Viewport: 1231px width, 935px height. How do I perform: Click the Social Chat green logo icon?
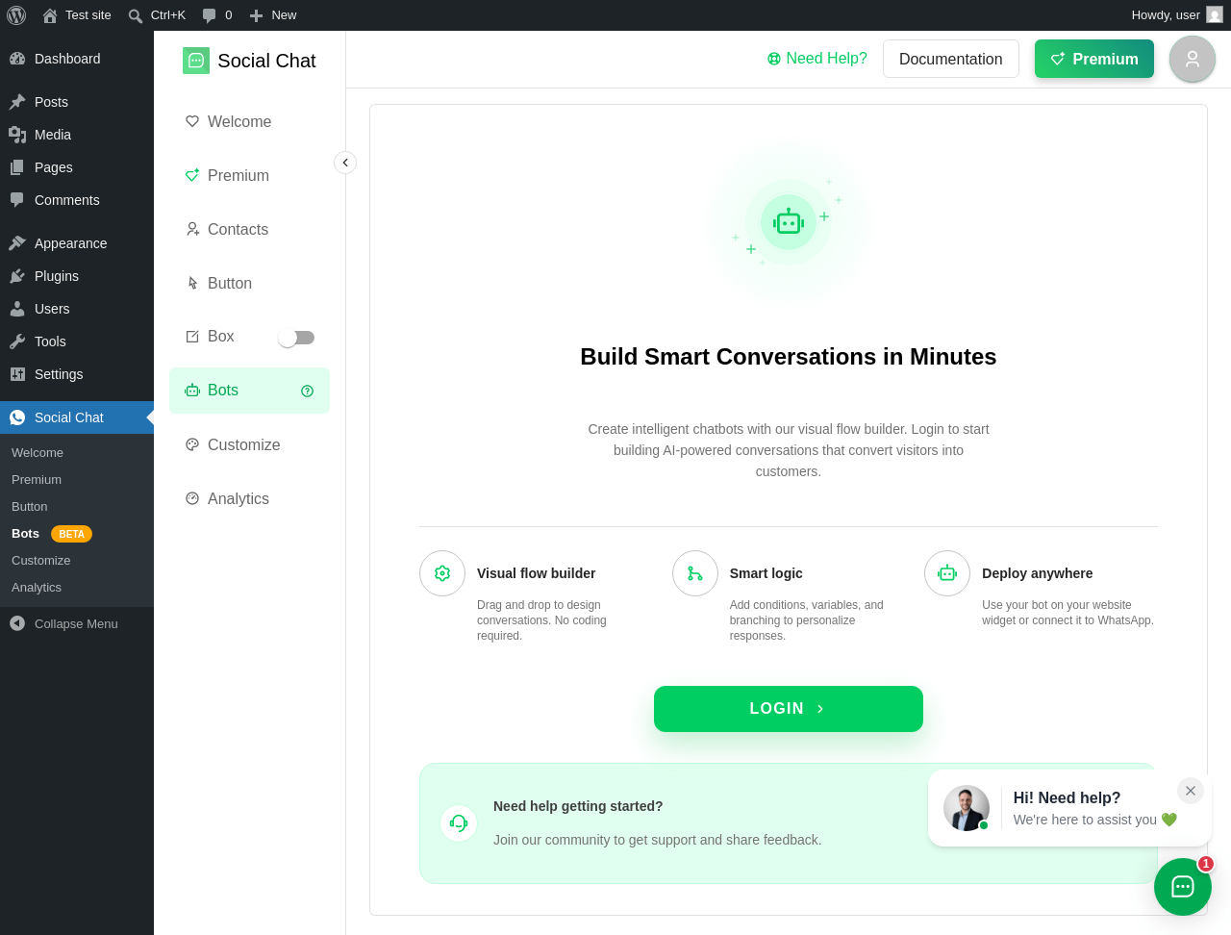pyautogui.click(x=196, y=61)
